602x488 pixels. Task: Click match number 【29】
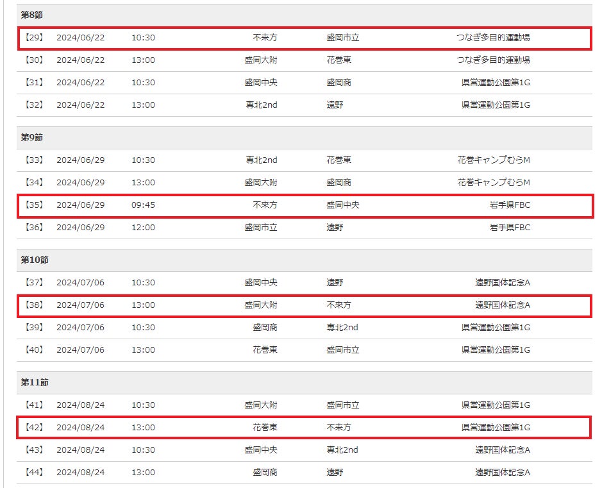(33, 38)
